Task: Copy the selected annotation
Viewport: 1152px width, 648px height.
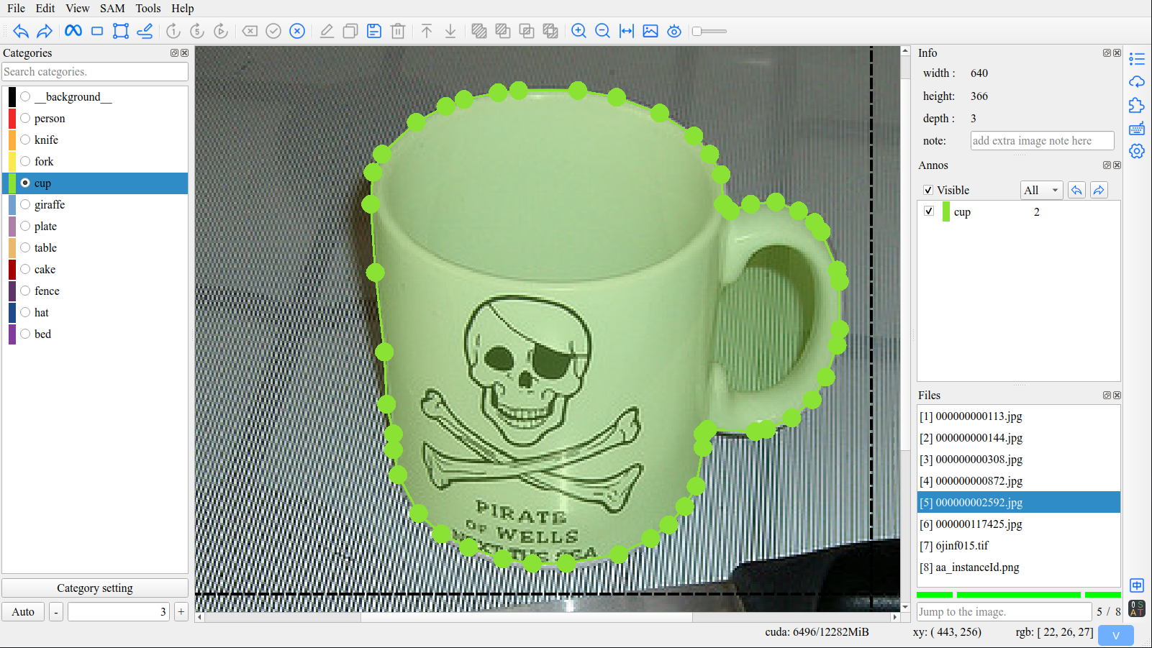Action: pyautogui.click(x=350, y=31)
